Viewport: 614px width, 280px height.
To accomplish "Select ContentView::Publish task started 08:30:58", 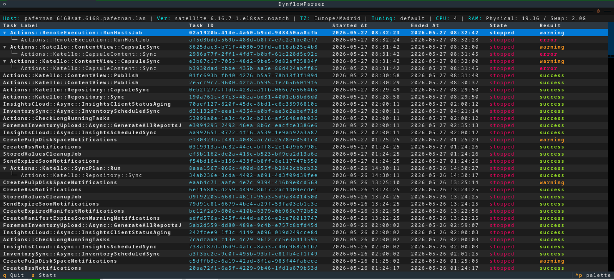I will 304,75.
